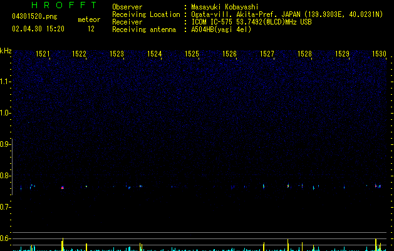Screen dimensions: 394x251
Task: Click the Receiving antenna label
Action: [144, 29]
